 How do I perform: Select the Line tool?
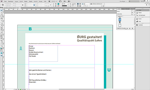1,22
